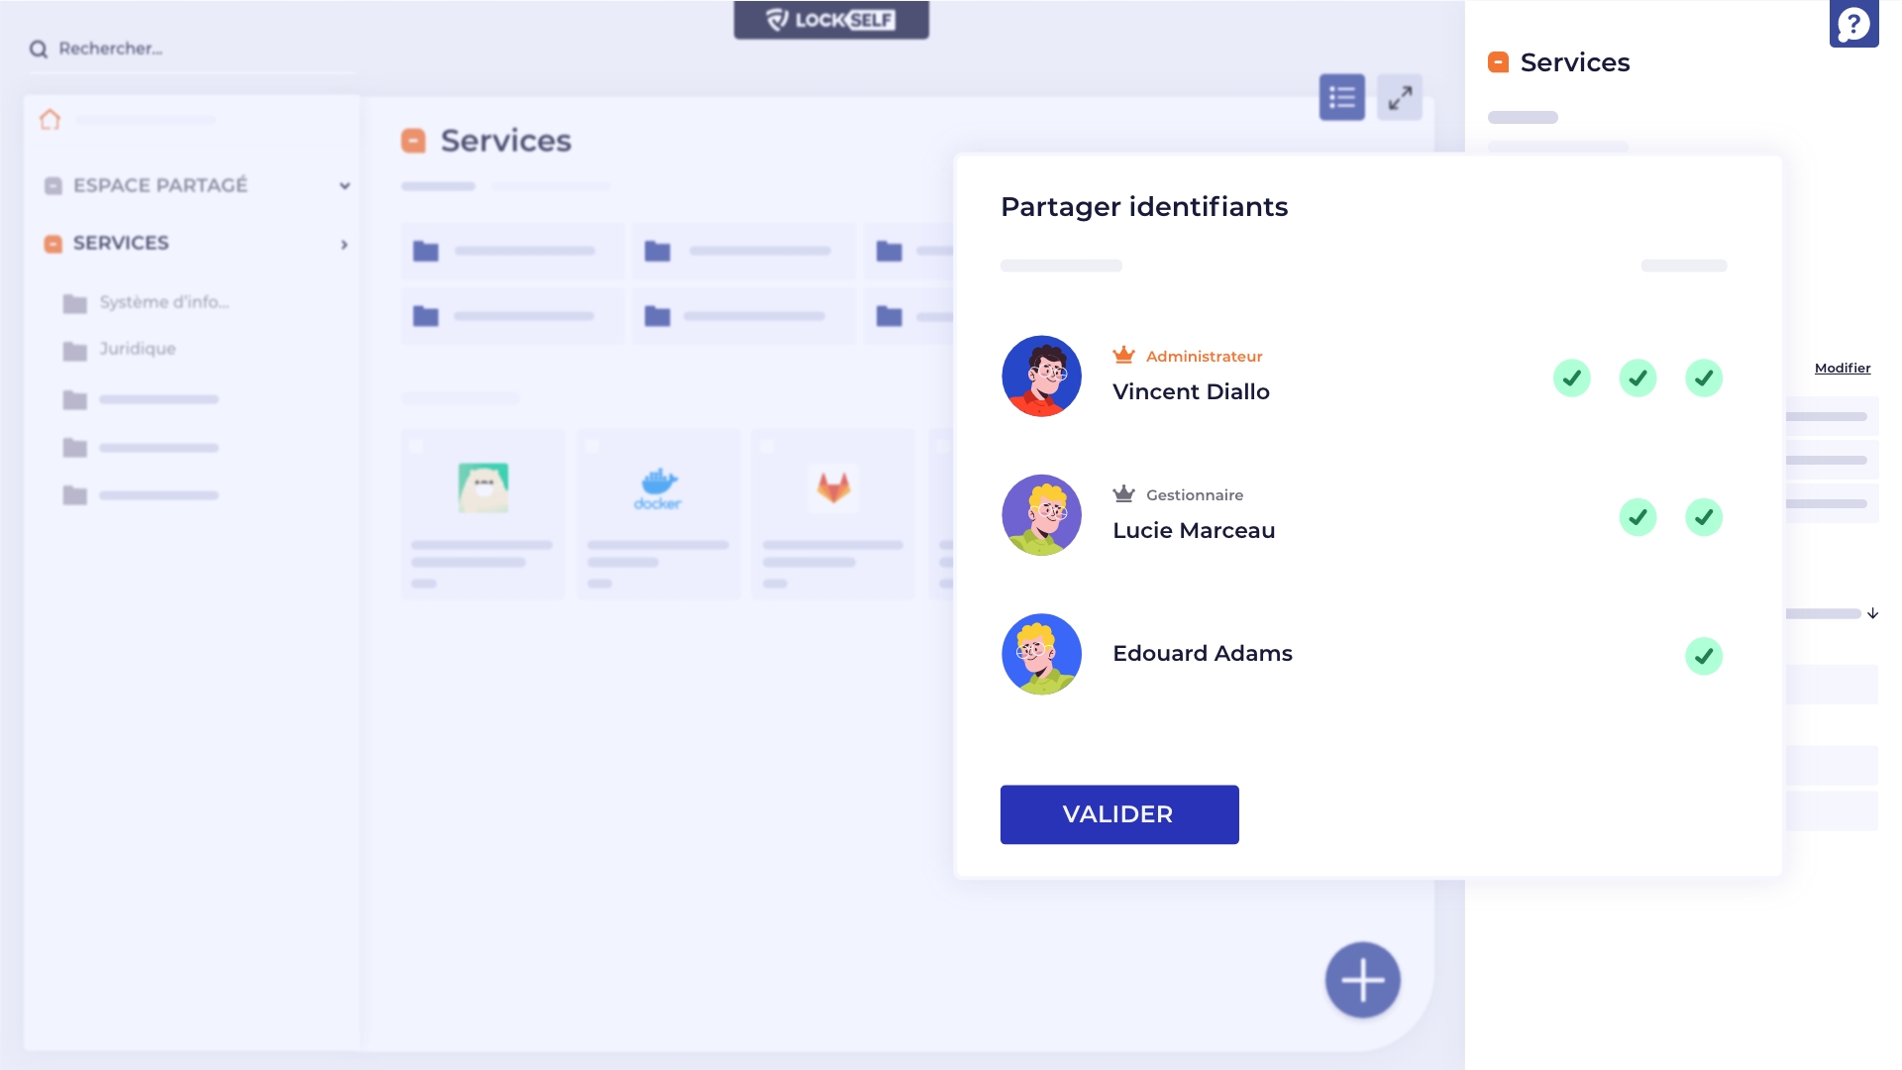Click the list view icon in Services

click(1341, 97)
